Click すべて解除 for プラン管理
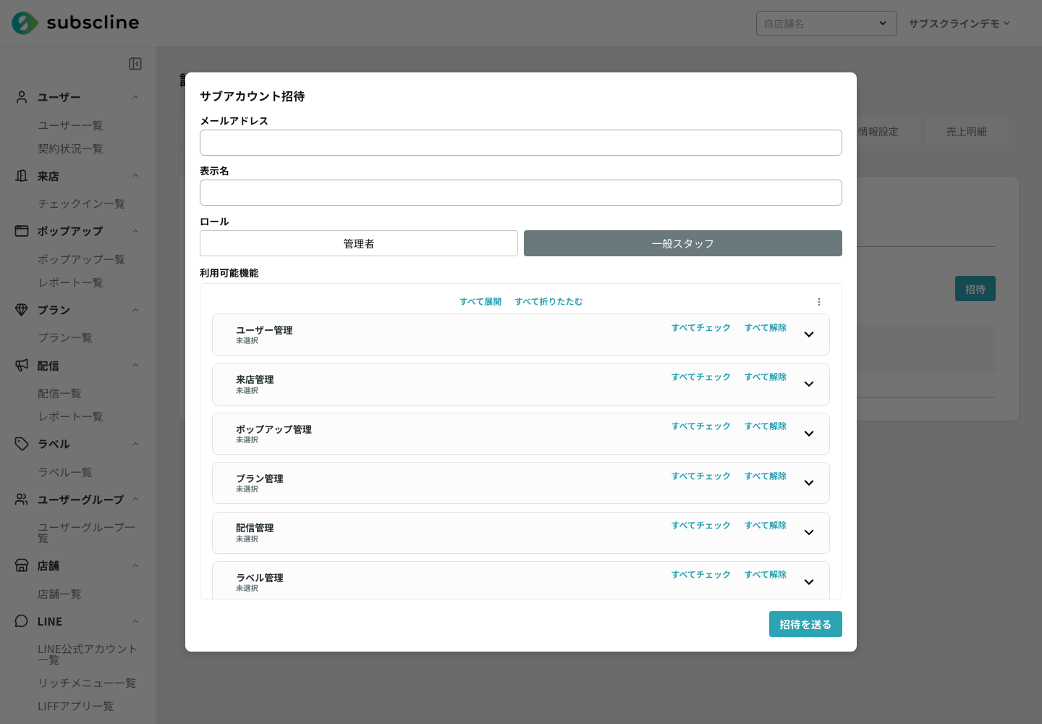This screenshot has width=1042, height=724. click(766, 476)
